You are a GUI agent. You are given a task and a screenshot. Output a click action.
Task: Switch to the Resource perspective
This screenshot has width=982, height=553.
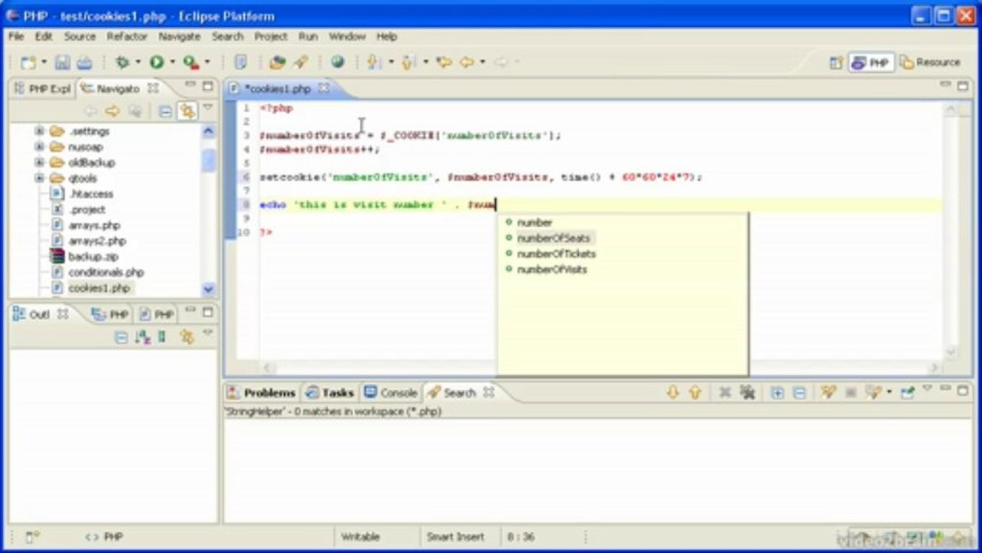[931, 62]
